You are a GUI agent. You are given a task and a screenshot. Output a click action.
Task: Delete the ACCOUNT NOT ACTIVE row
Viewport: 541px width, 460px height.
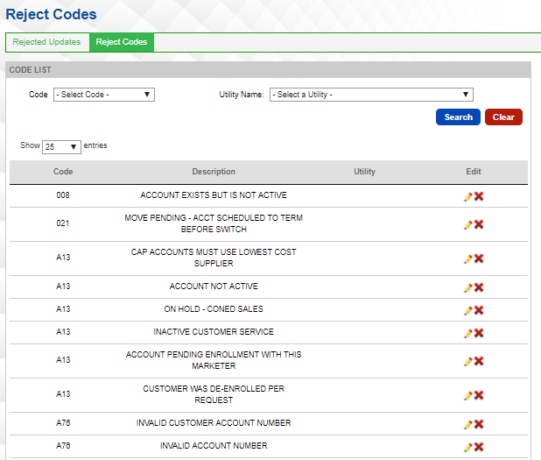tap(479, 287)
